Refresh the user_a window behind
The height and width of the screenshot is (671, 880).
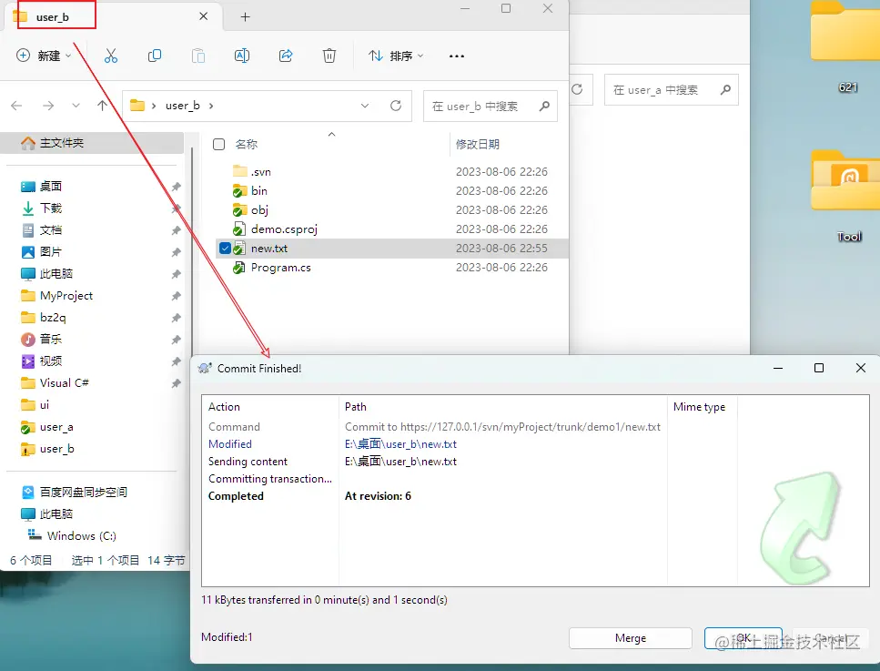tap(577, 89)
